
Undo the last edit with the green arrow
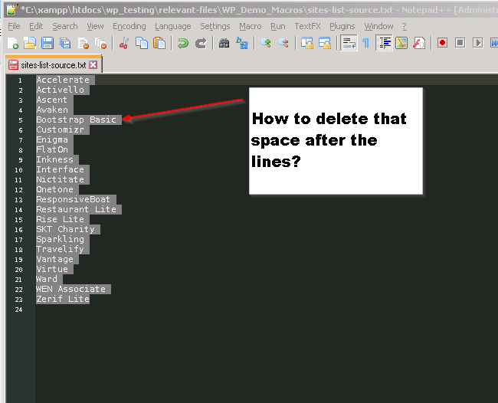click(x=183, y=43)
